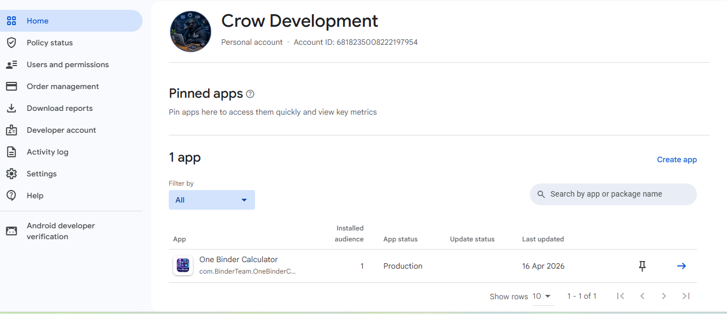
Task: Open the Show rows count dropdown
Action: click(542, 297)
